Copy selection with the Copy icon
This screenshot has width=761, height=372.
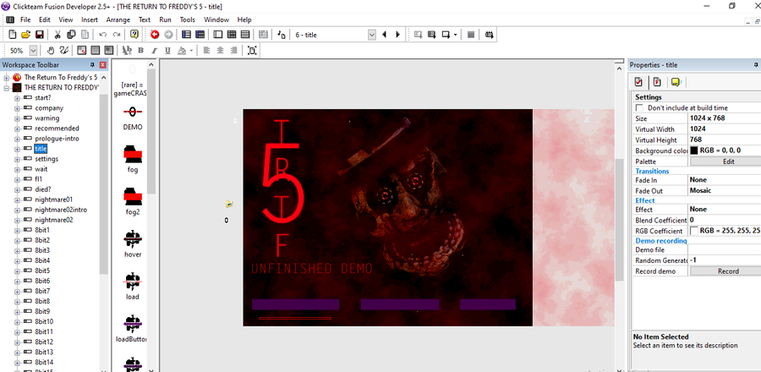pyautogui.click(x=71, y=35)
